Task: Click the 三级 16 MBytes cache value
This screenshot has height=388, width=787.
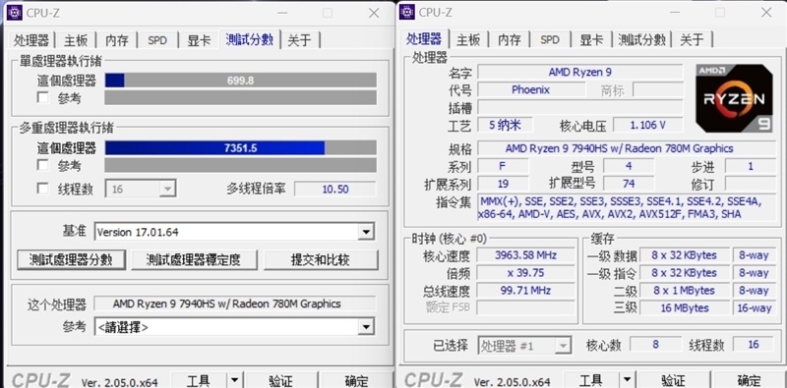Action: tap(684, 307)
